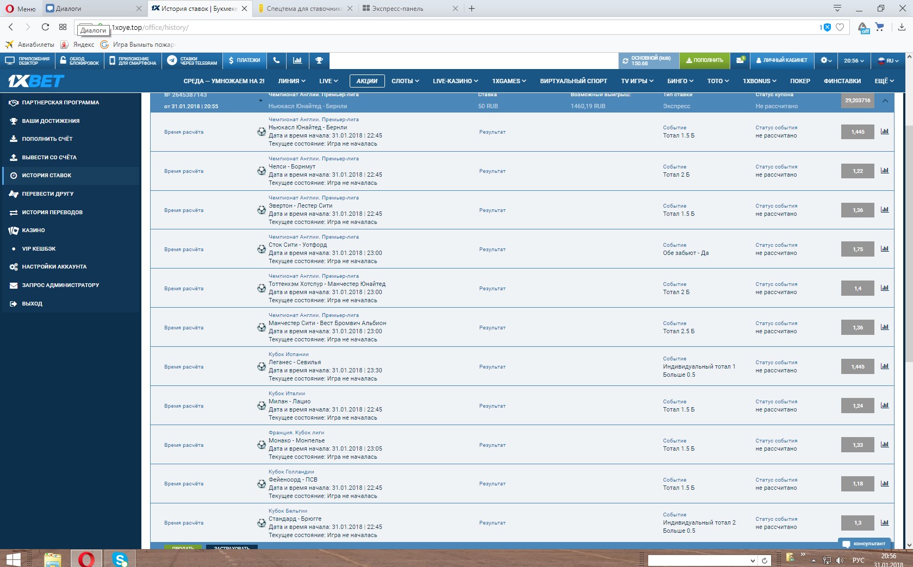913x567 pixels.
Task: Switch to the АКЦИИ menu item
Action: click(x=368, y=80)
